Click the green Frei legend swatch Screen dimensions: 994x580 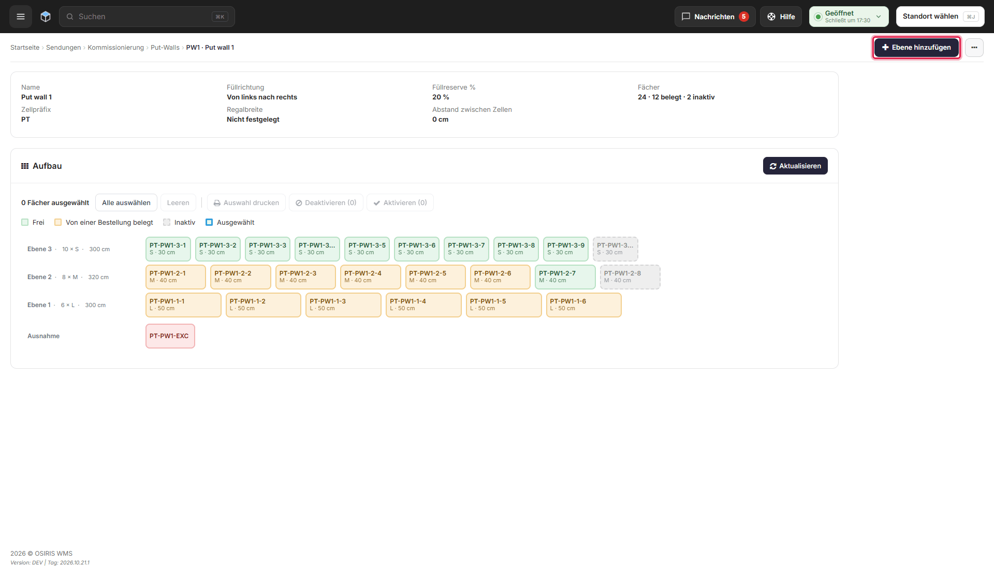click(25, 223)
